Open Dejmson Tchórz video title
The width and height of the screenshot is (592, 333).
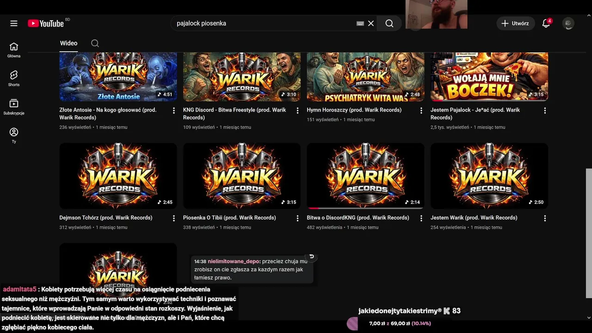[x=105, y=218]
